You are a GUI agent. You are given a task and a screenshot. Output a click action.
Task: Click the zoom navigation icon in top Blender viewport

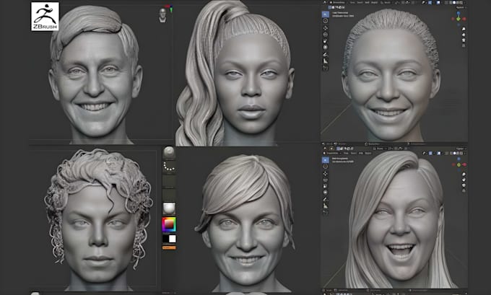point(464,29)
